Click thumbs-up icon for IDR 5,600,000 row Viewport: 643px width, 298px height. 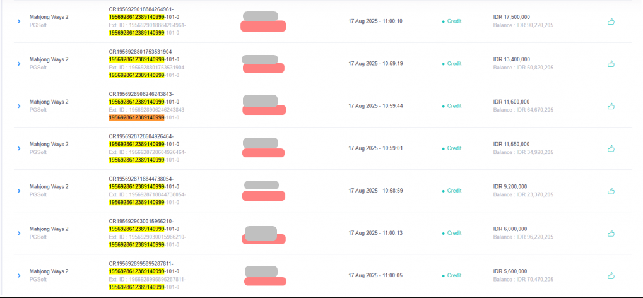[x=611, y=275]
